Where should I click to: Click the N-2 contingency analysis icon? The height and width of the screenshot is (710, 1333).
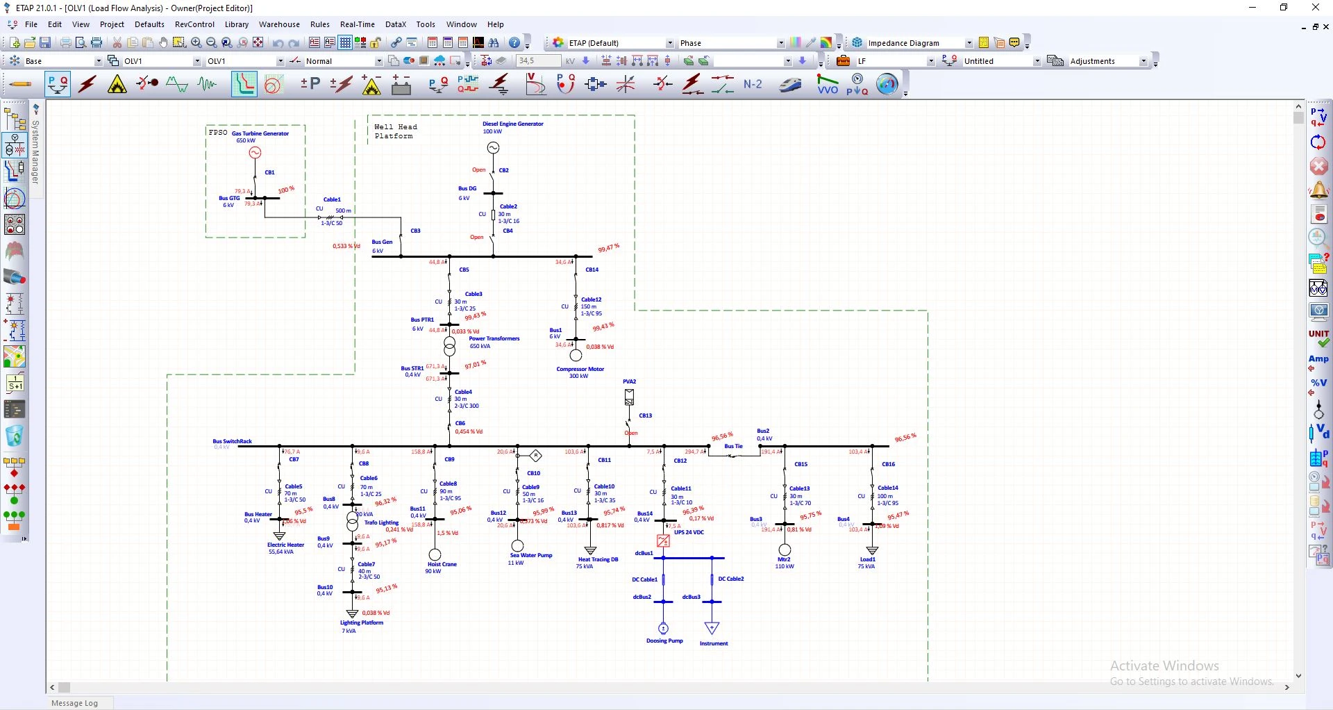pyautogui.click(x=753, y=85)
